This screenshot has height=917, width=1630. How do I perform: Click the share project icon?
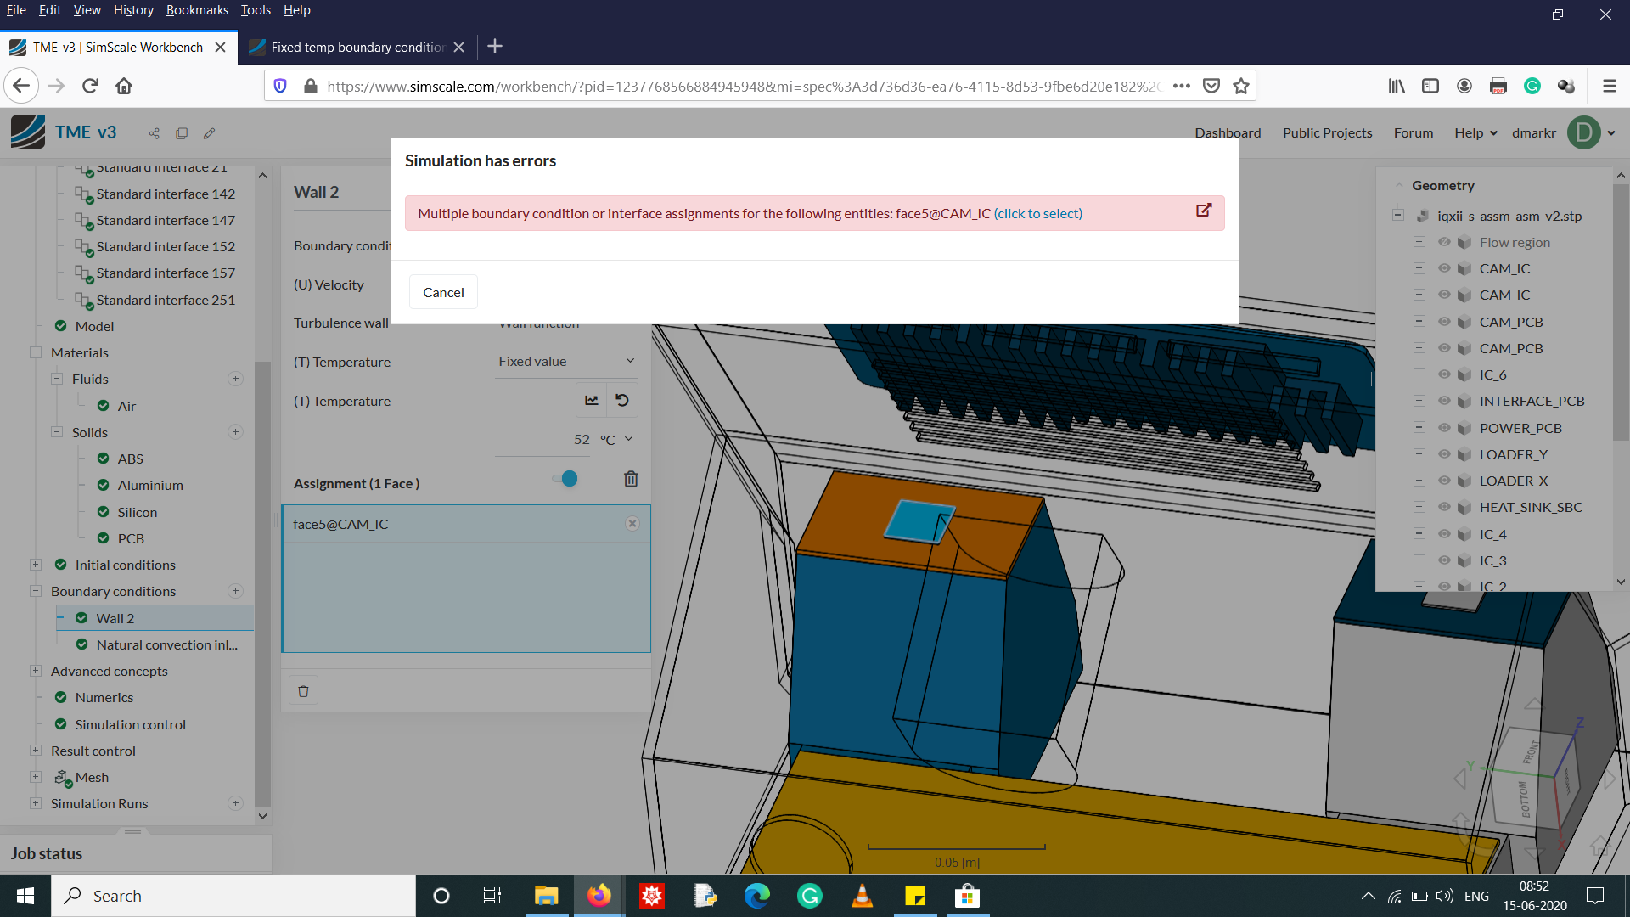pyautogui.click(x=154, y=133)
